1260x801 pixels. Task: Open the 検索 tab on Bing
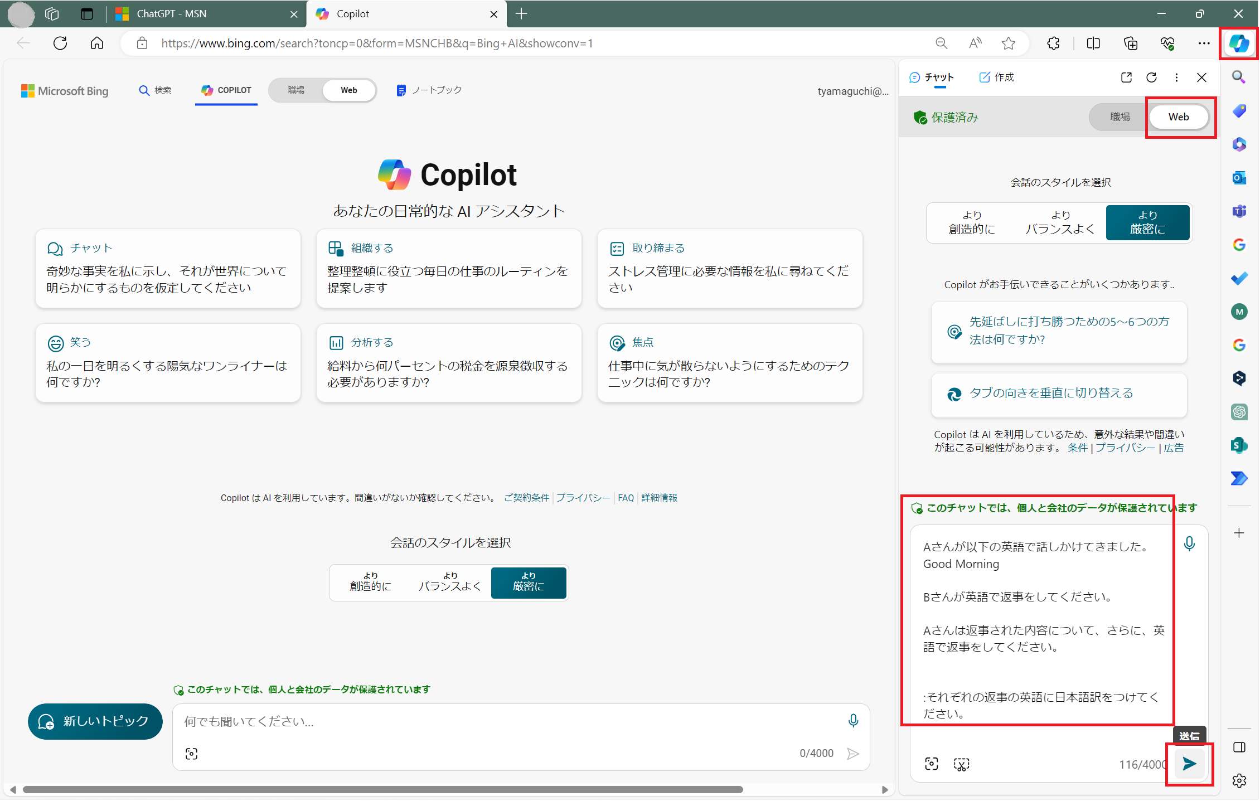(x=155, y=90)
